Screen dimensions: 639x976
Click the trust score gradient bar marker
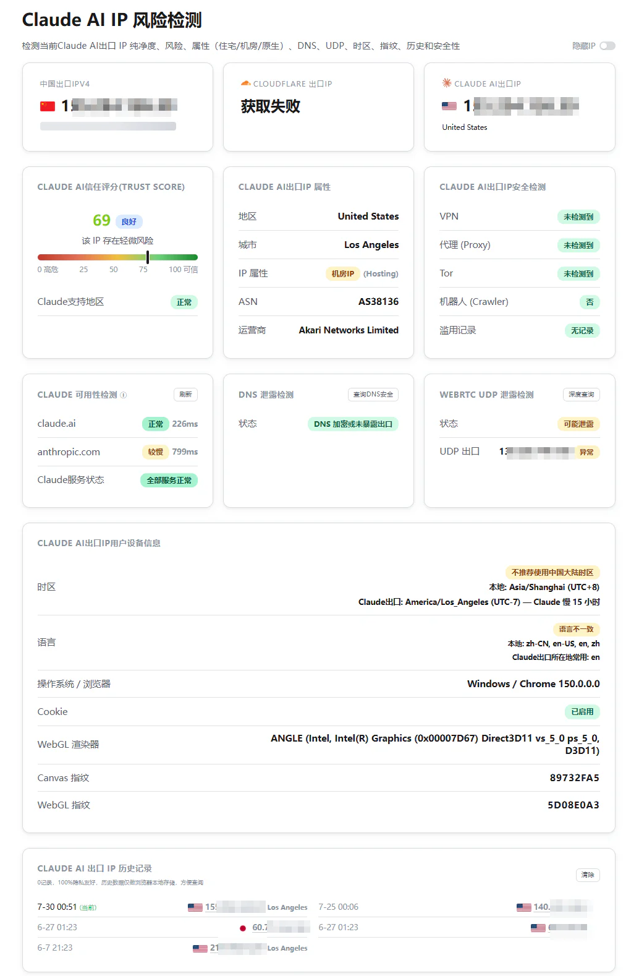pos(147,257)
